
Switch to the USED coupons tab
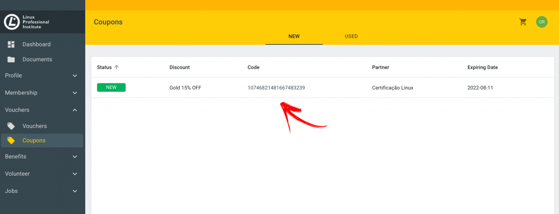tap(351, 37)
